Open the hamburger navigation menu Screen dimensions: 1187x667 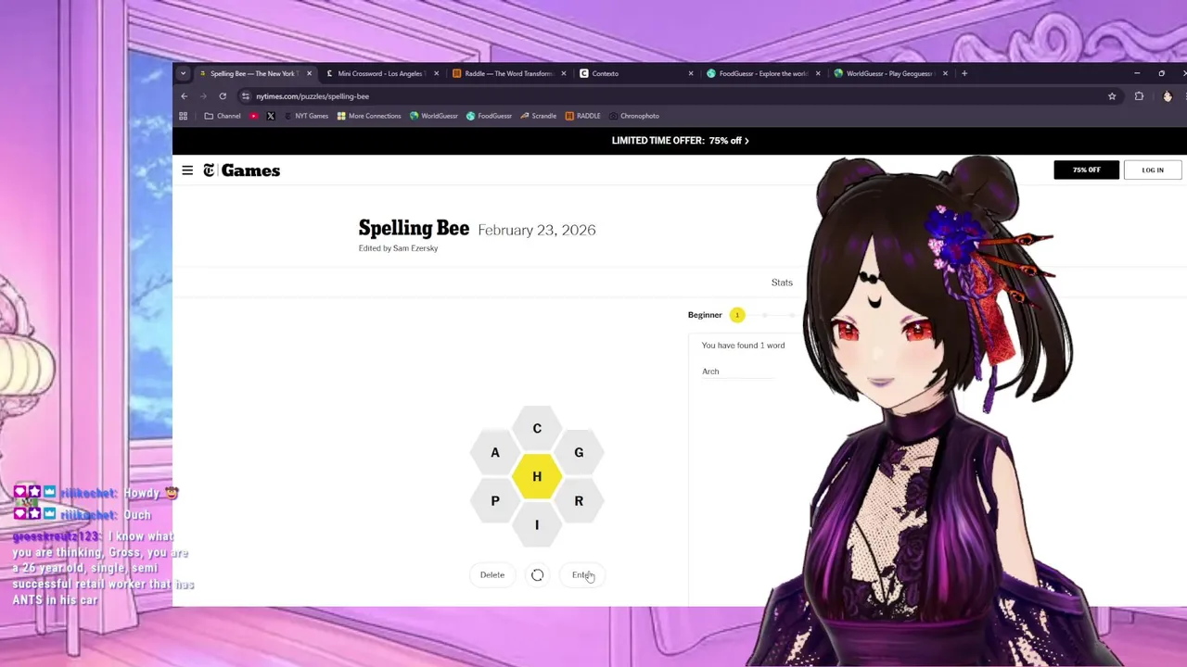(187, 170)
